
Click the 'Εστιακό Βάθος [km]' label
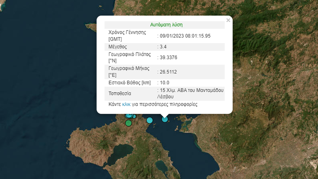(x=130, y=83)
